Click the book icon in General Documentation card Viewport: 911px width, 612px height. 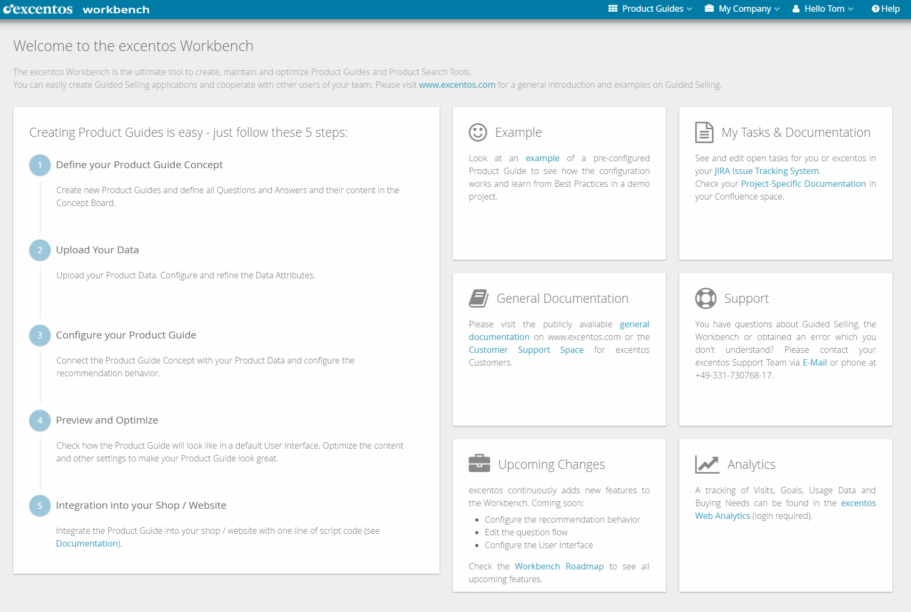(478, 298)
